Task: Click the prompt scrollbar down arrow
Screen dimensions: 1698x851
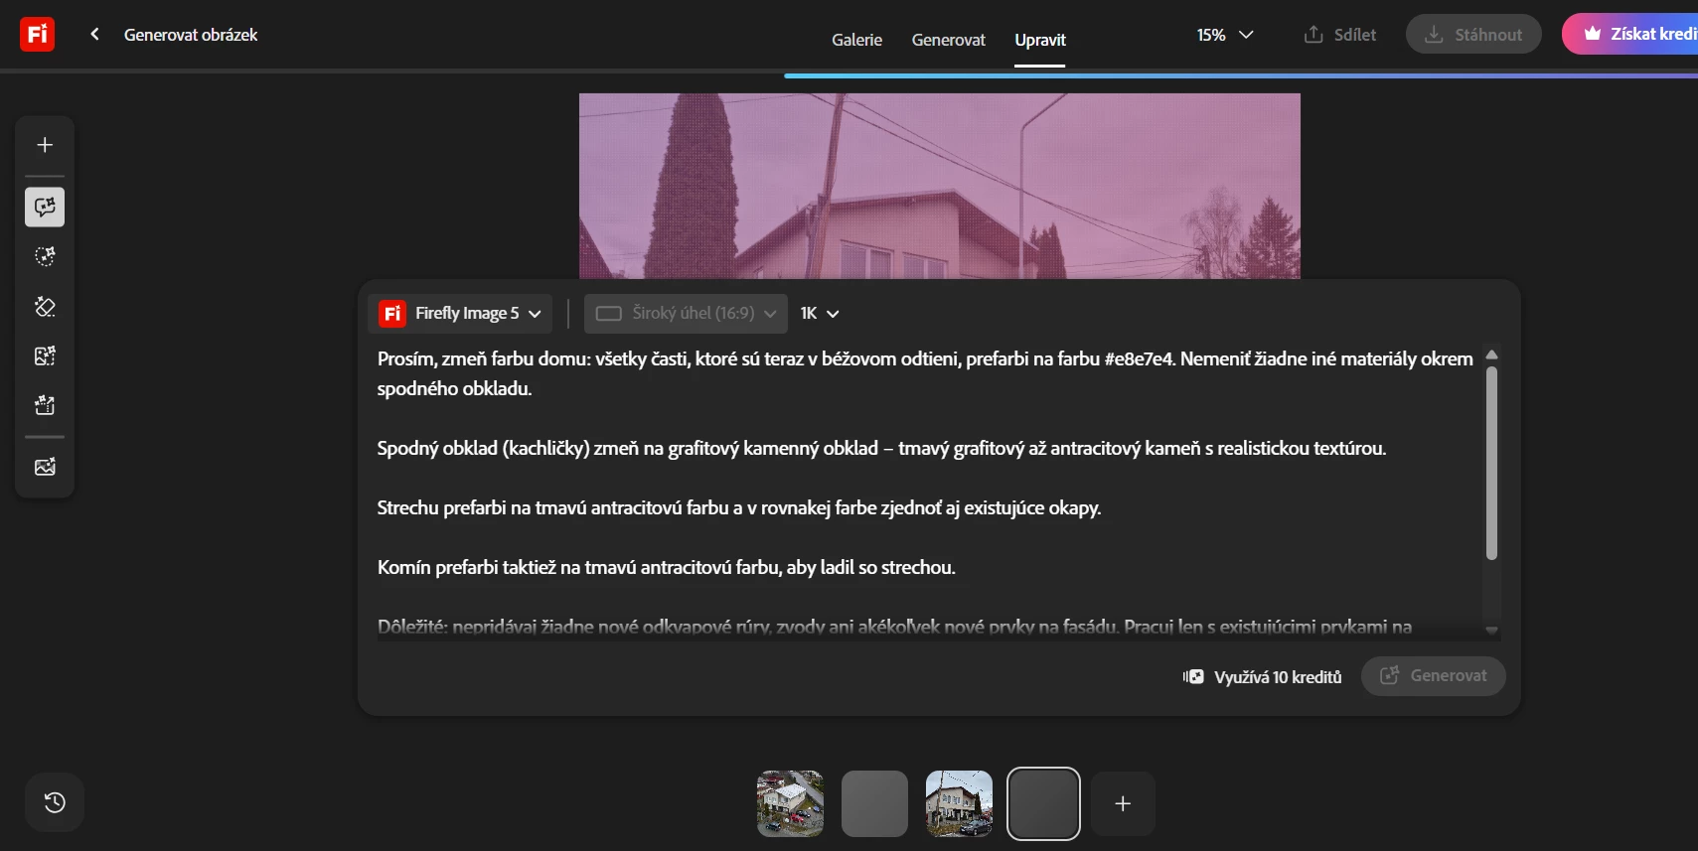Action: [1491, 631]
